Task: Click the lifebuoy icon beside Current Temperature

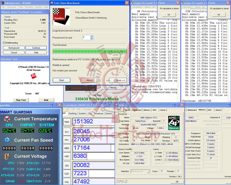Action: click(7, 119)
